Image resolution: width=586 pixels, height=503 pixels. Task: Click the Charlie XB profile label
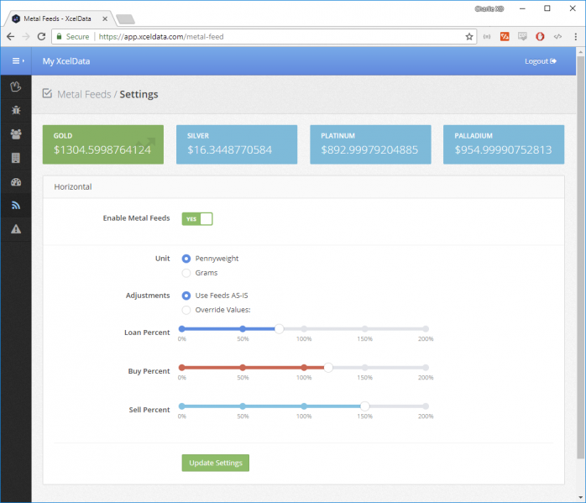point(489,9)
